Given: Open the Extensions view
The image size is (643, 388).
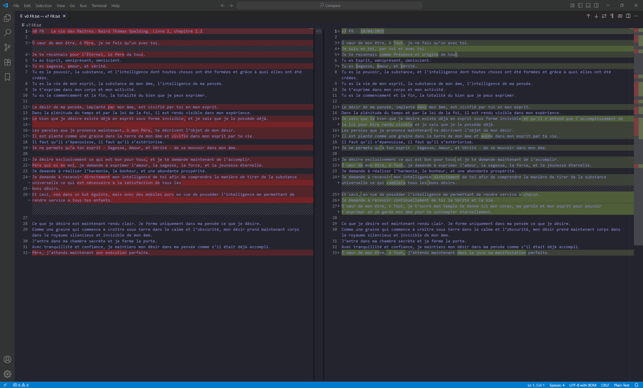Looking at the screenshot, I should click(7, 62).
